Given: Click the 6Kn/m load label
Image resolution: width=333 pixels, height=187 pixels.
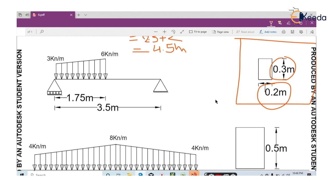Looking at the screenshot, I should [110, 54].
